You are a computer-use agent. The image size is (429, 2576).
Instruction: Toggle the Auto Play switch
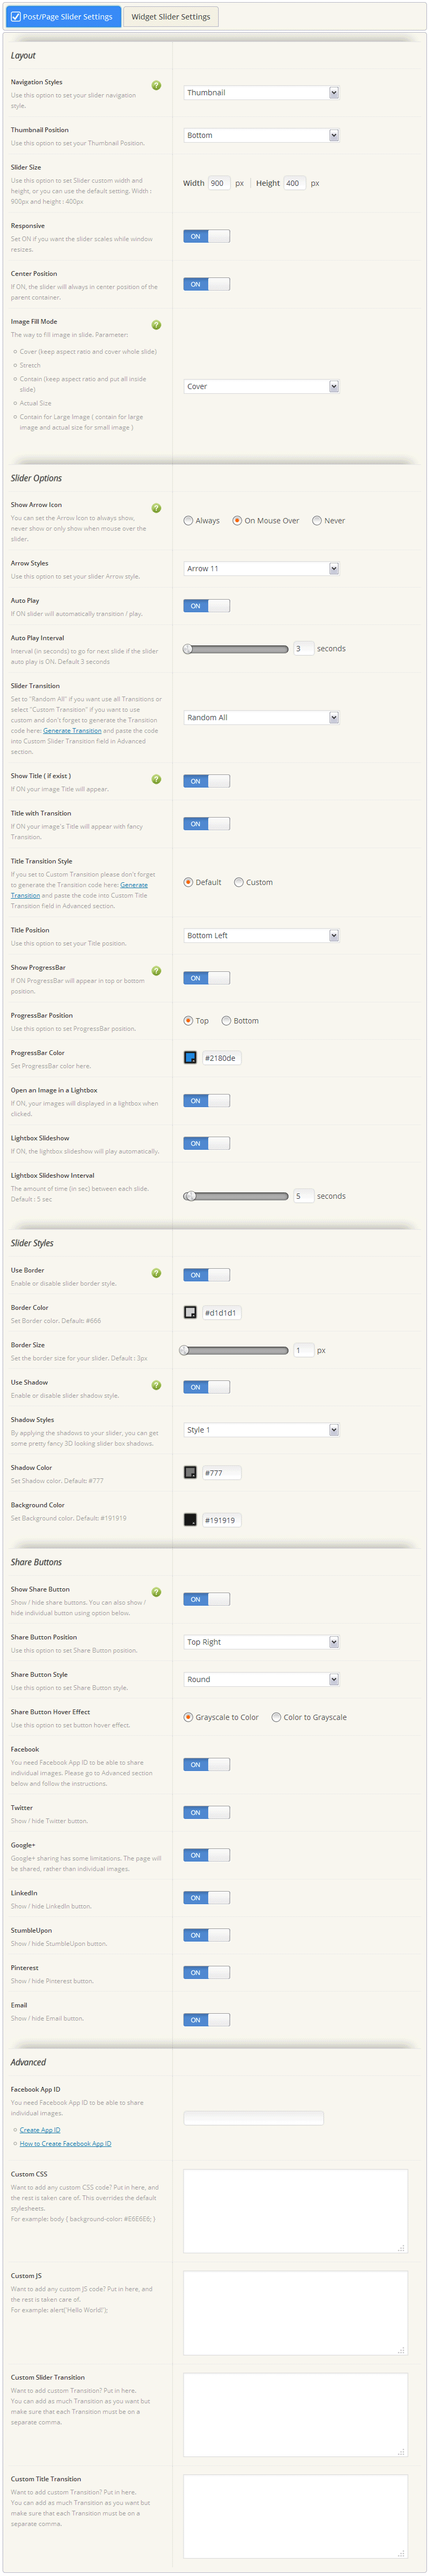tap(207, 606)
